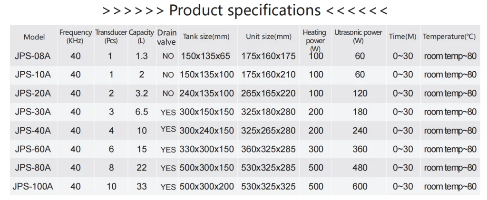Select the 6.5 capacity value
The width and height of the screenshot is (487, 200).
(x=141, y=112)
